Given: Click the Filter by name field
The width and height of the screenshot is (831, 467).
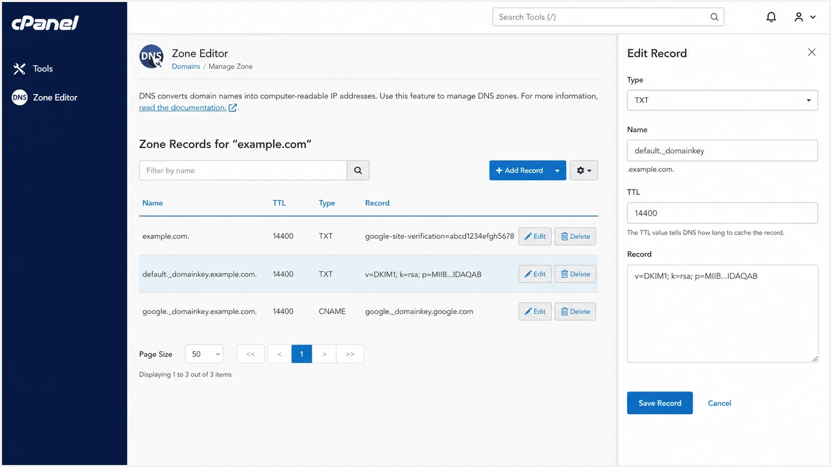Looking at the screenshot, I should pyautogui.click(x=243, y=170).
